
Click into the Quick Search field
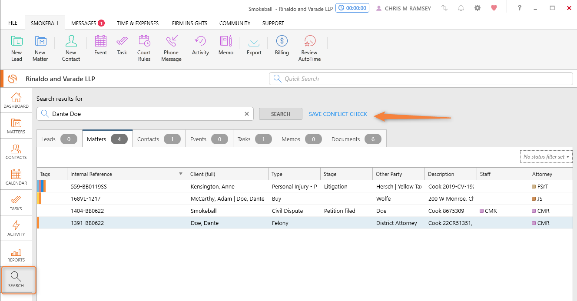tap(421, 79)
